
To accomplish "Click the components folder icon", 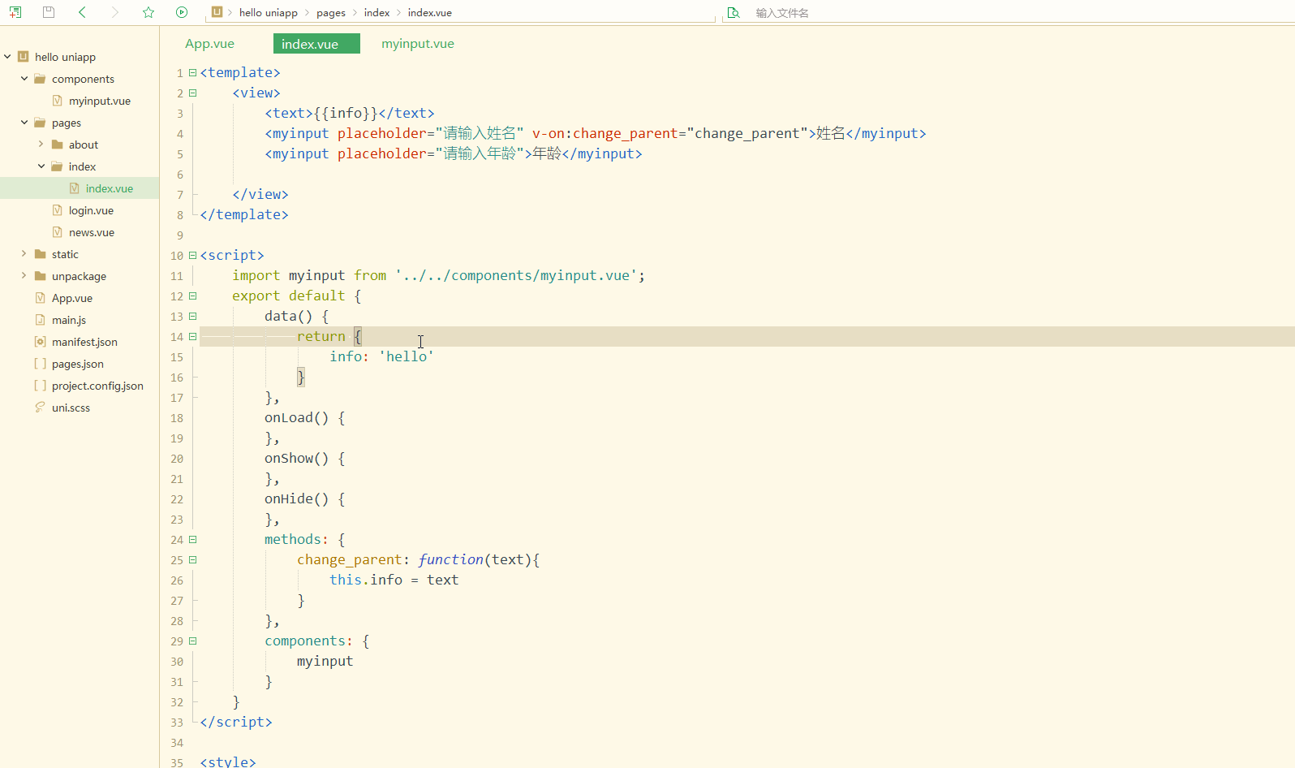I will tap(40, 79).
